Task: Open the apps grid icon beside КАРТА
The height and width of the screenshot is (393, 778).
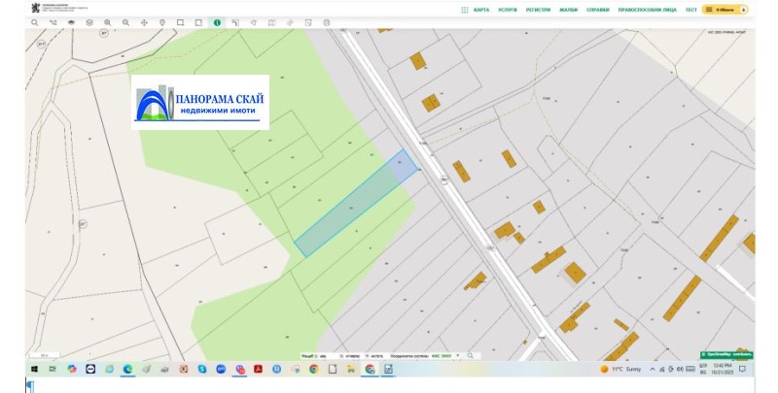Action: (463, 9)
